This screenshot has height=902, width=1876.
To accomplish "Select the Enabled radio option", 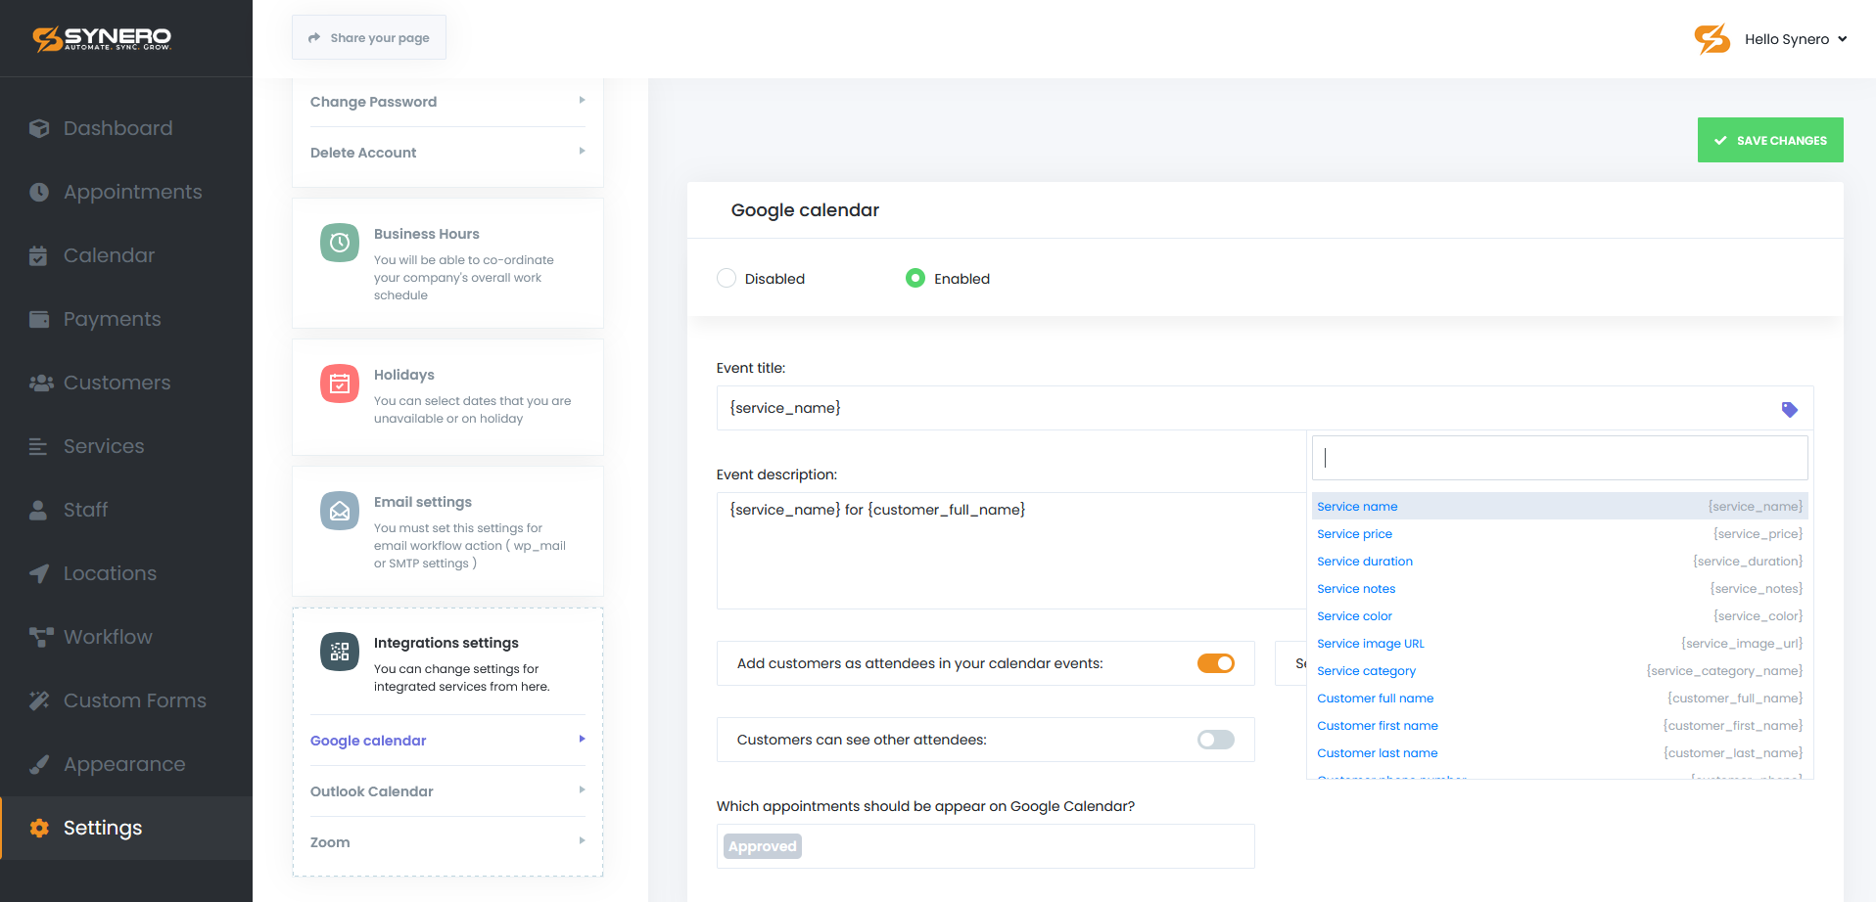I will click(x=915, y=278).
